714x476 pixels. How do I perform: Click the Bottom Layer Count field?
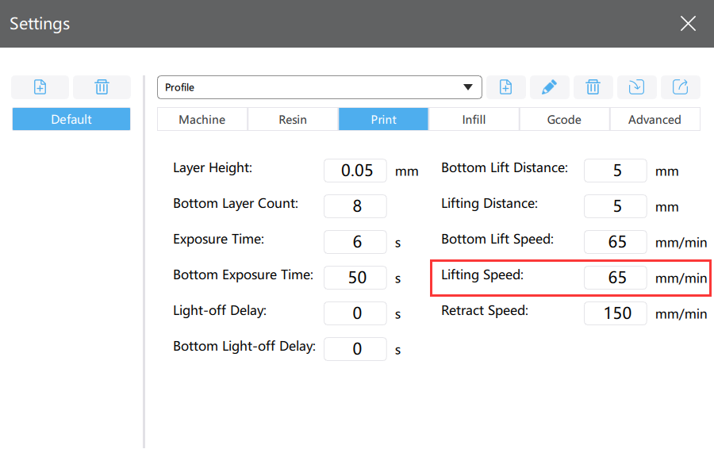pyautogui.click(x=355, y=206)
